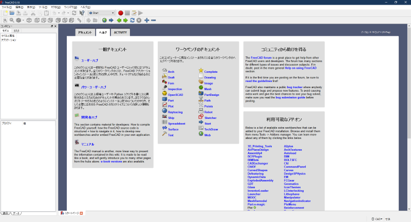Screen dimensions: 411x222
Task: Switch to the ACTIVITY tab
Action: tap(120, 32)
